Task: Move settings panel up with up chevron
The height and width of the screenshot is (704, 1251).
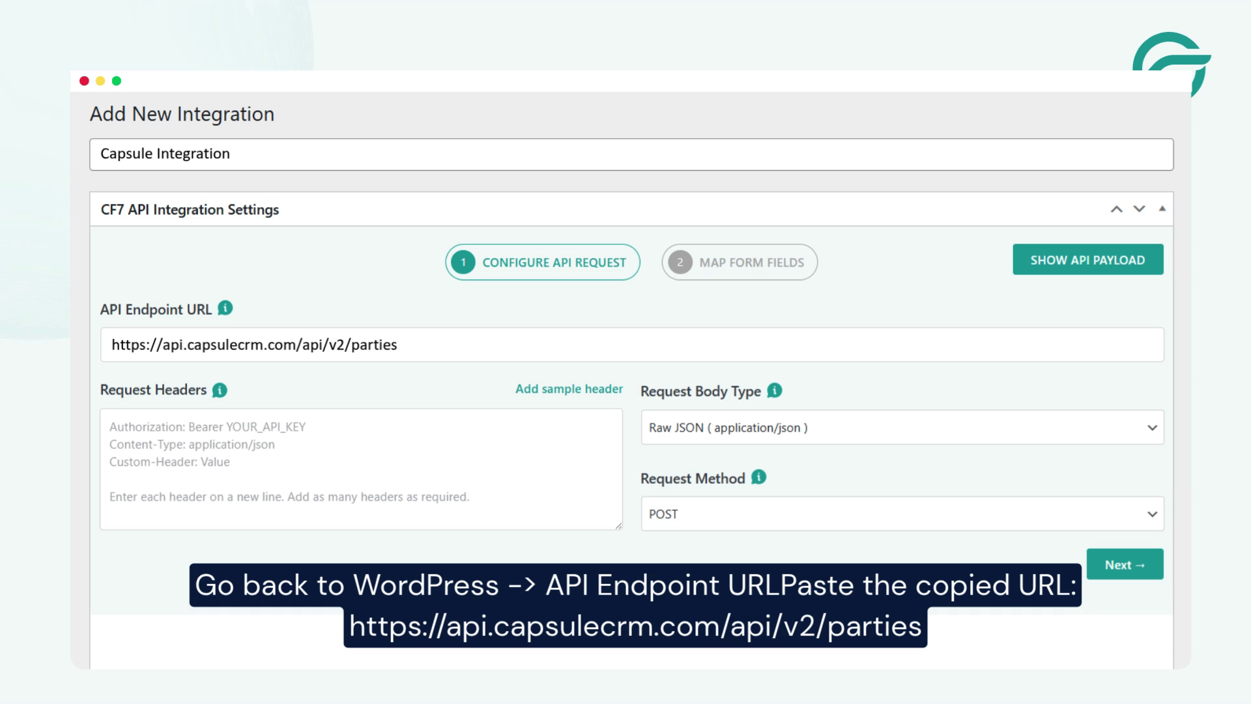Action: coord(1117,209)
